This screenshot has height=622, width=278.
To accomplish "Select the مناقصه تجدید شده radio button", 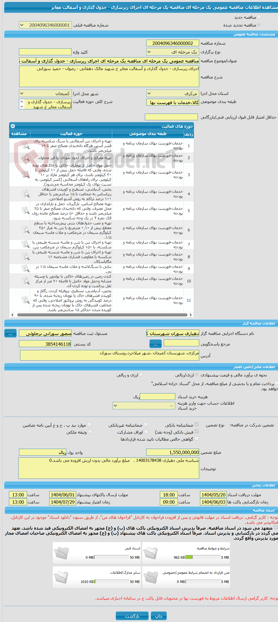I will point(259,25).
